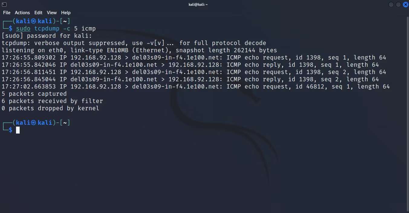The image size is (409, 213).
Task: Click the "6 packets received by filter" line
Action: pos(52,101)
